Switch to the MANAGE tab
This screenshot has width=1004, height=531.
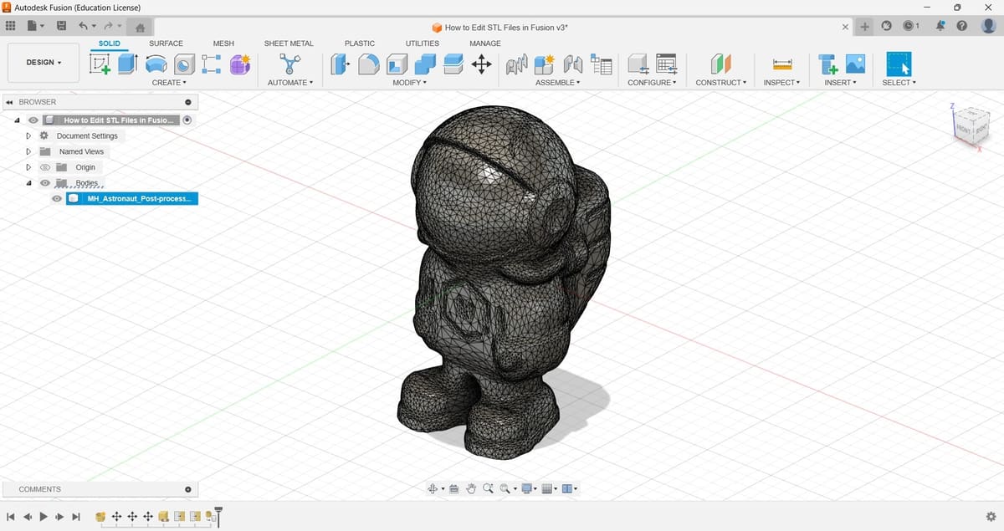point(485,43)
